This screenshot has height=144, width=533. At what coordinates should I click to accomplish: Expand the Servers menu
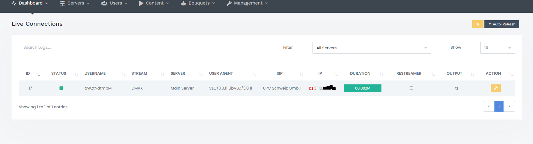point(75,3)
